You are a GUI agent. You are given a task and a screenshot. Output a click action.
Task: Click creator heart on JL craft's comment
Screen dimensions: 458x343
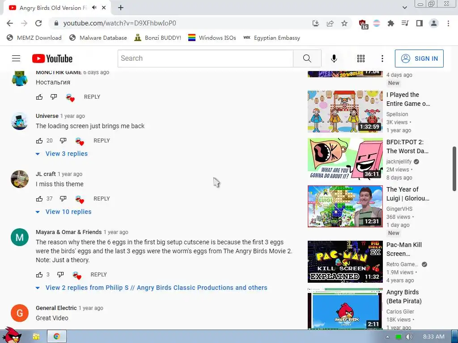tap(80, 199)
